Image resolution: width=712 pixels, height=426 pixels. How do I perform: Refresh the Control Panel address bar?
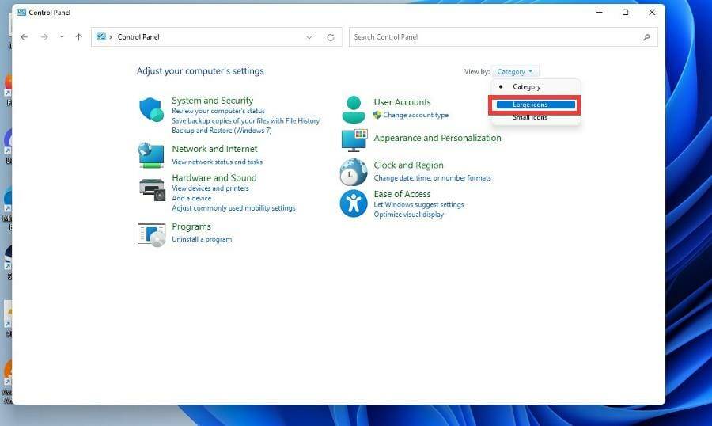click(x=331, y=37)
